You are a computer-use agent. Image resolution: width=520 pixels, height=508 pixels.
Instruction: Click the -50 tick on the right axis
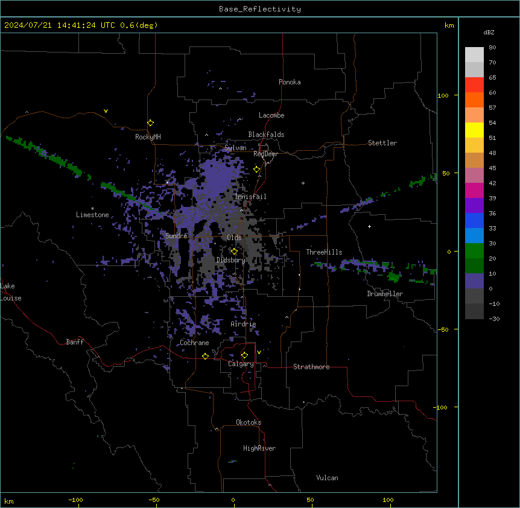pos(443,329)
